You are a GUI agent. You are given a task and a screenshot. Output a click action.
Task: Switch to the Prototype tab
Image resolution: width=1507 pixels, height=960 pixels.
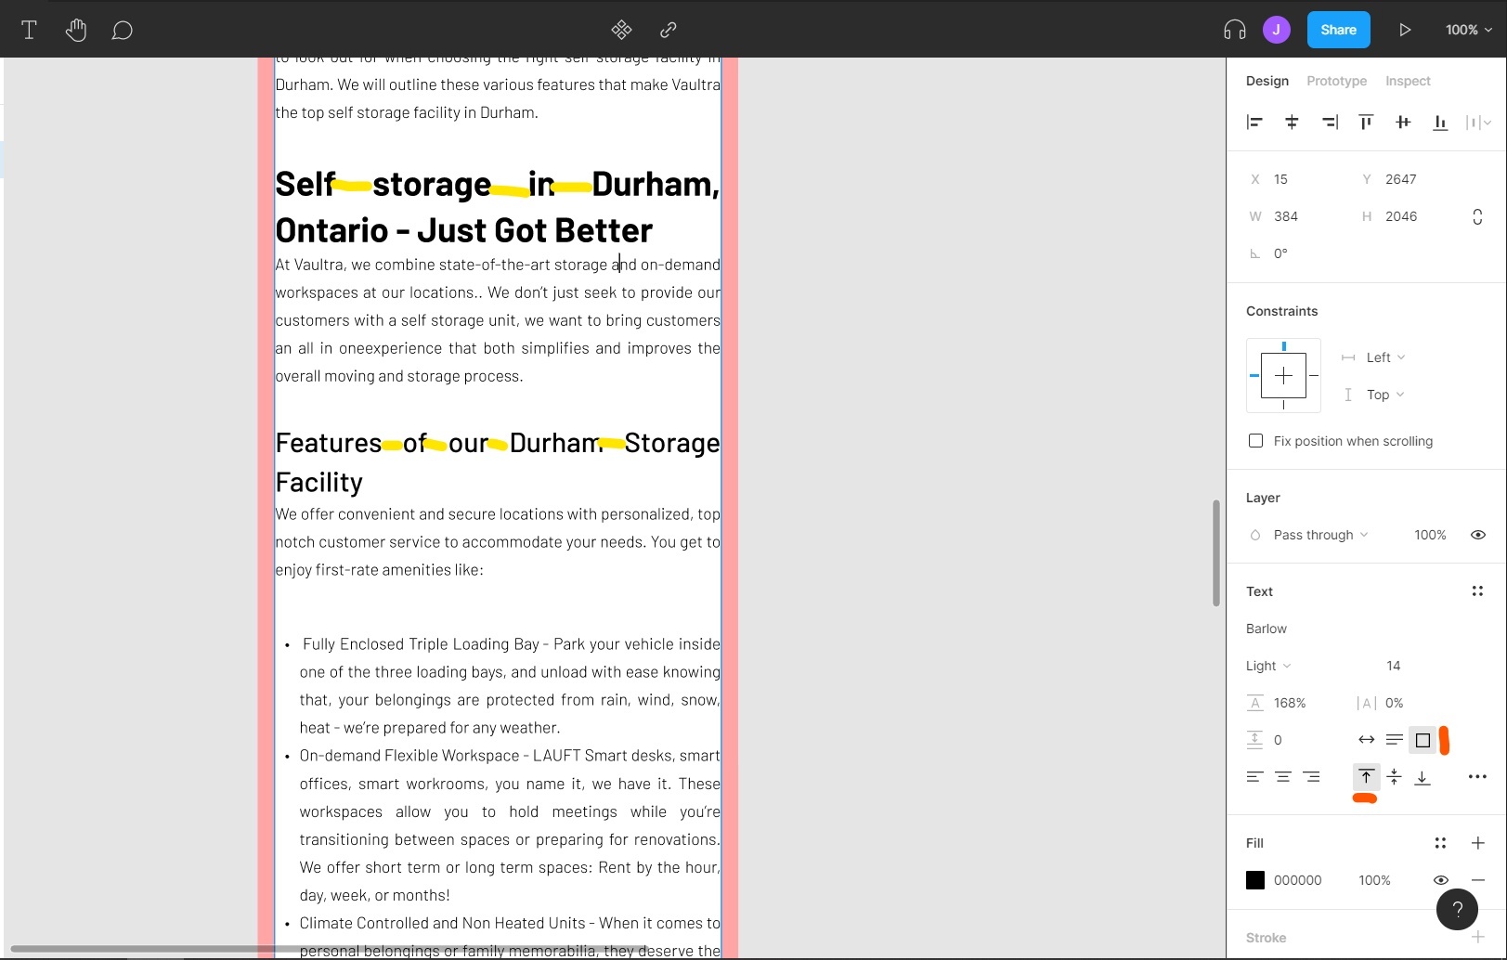coord(1336,81)
